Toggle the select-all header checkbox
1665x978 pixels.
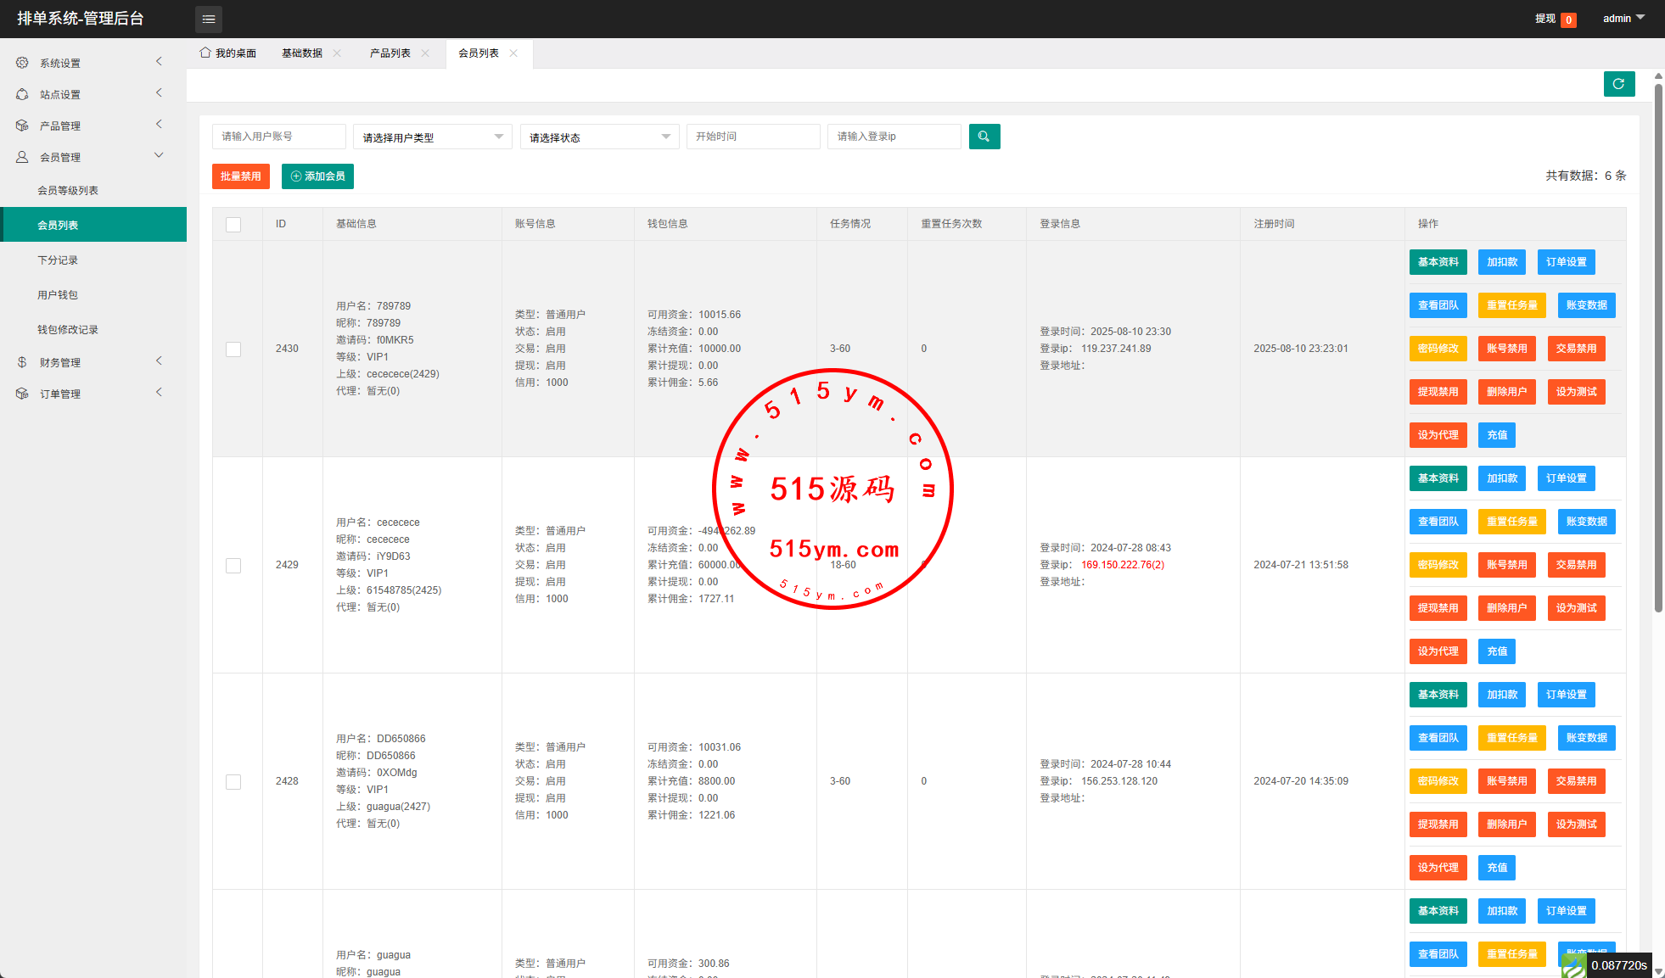tap(233, 225)
